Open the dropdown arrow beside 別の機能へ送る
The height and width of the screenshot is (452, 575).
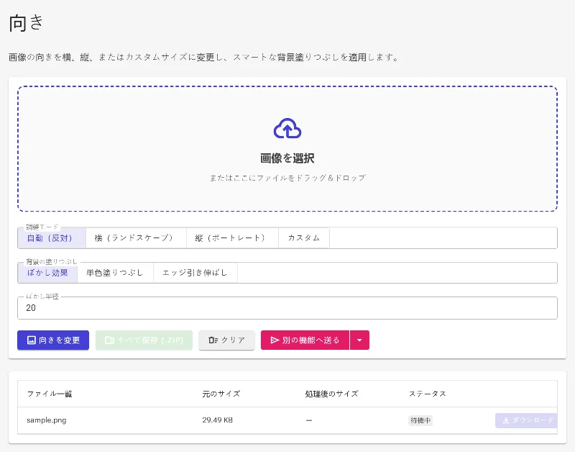[359, 340]
